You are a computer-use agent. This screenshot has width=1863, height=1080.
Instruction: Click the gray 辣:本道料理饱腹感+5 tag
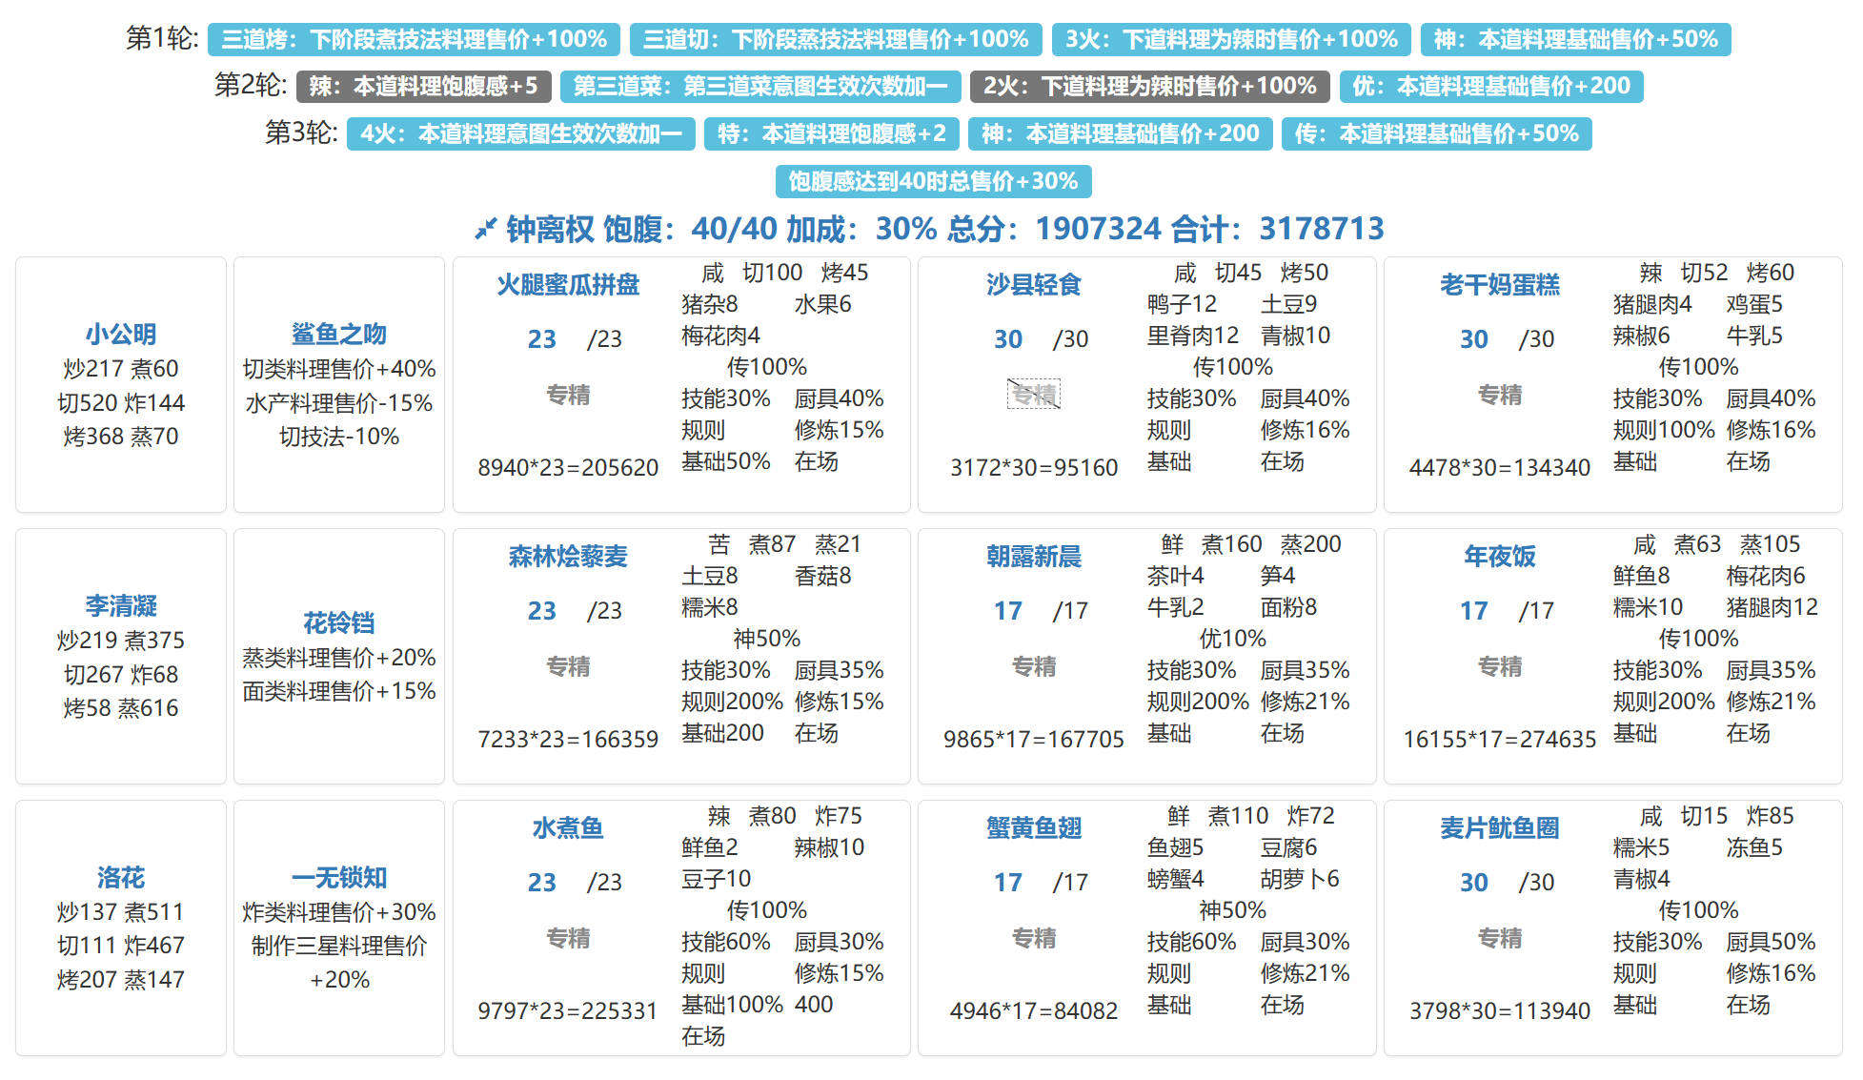[x=423, y=87]
